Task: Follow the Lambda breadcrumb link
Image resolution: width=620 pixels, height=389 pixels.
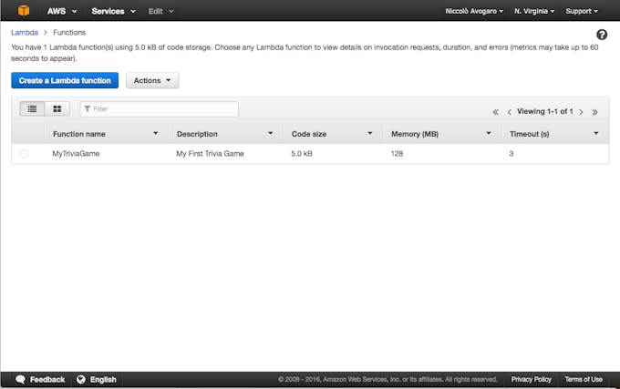Action: 25,33
